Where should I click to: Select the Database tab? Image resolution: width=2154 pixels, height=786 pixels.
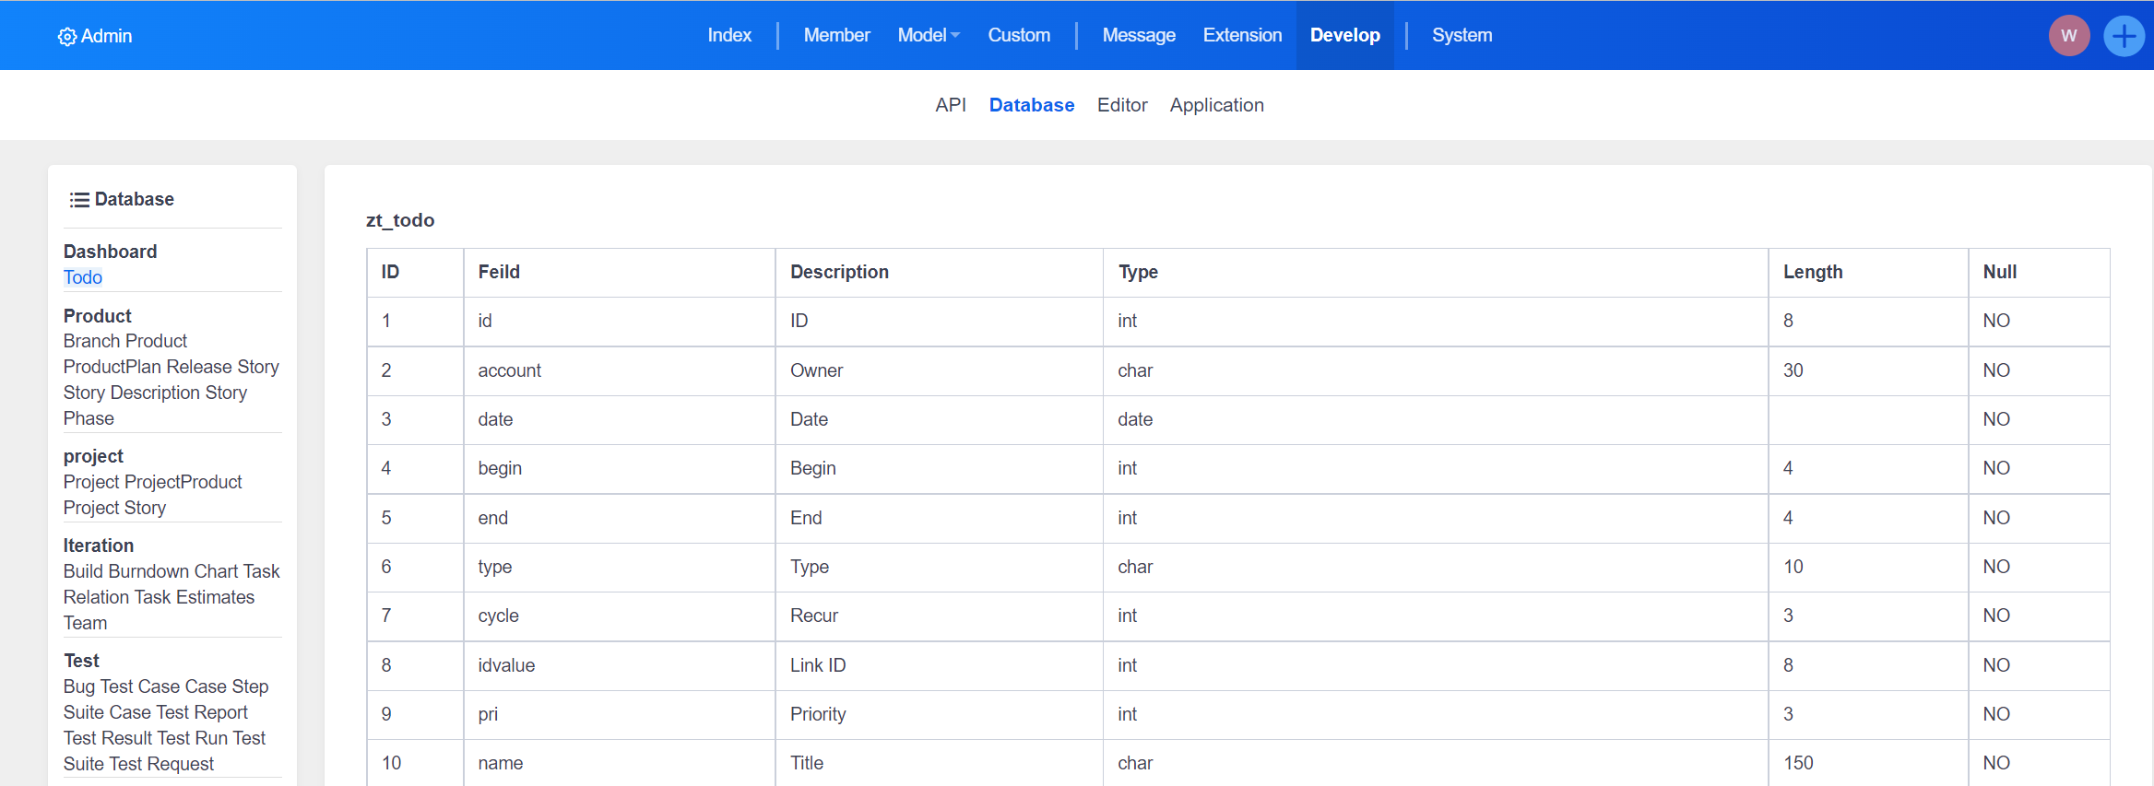pyautogui.click(x=1031, y=105)
